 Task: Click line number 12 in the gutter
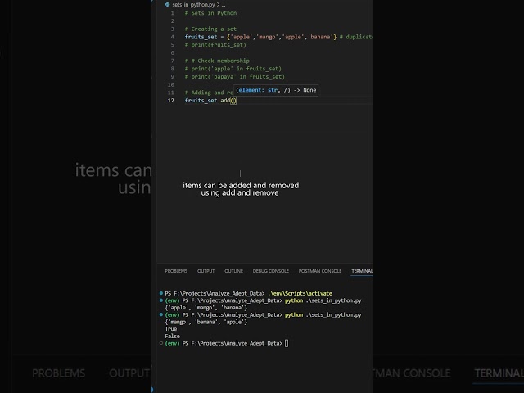point(171,100)
